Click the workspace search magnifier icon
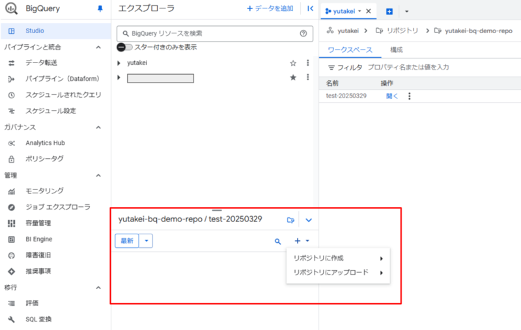Image resolution: width=521 pixels, height=330 pixels. [x=278, y=241]
